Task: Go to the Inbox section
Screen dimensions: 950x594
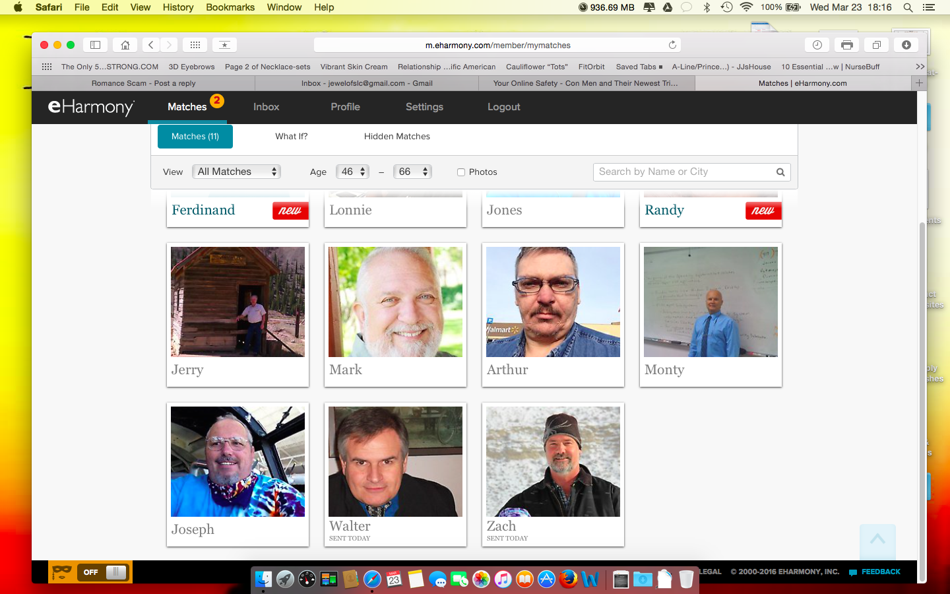Action: point(267,107)
